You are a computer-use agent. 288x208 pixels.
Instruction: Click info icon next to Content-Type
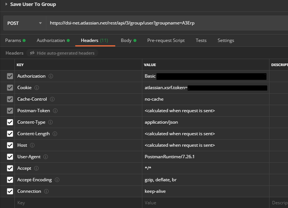tap(50, 122)
